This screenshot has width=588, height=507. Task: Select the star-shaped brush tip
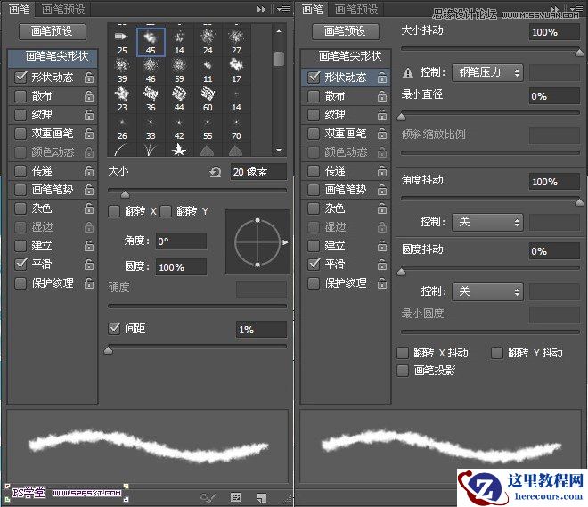click(x=179, y=150)
